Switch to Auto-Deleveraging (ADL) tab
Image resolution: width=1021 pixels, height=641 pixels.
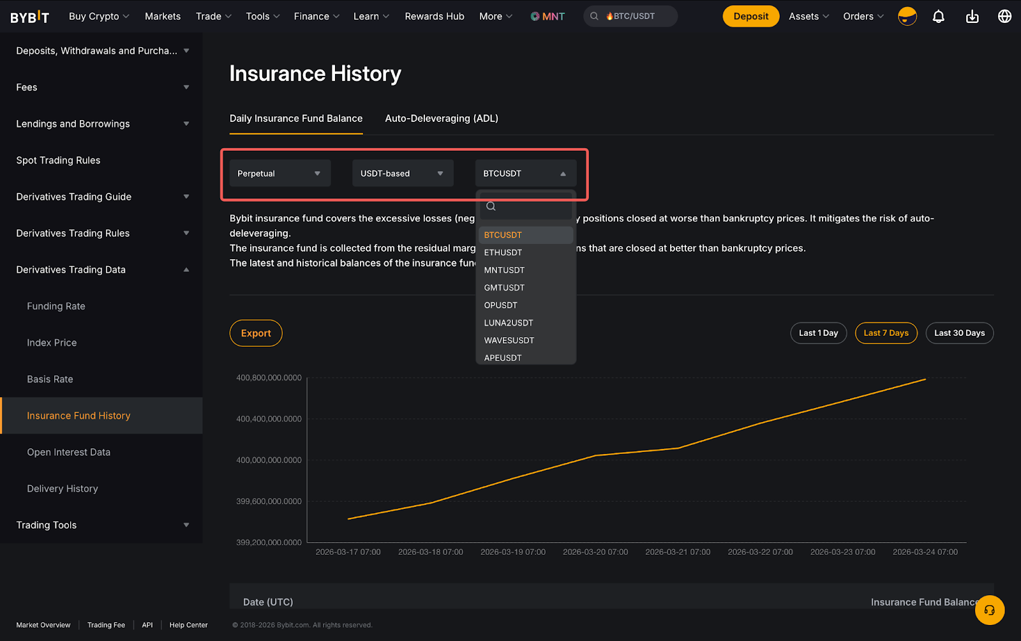pyautogui.click(x=442, y=119)
